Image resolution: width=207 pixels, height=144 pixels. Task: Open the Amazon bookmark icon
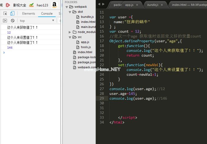54,5
